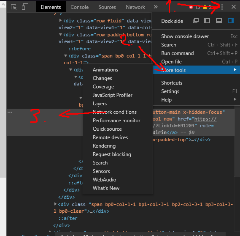Close the DevTools panel

(x=234, y=7)
